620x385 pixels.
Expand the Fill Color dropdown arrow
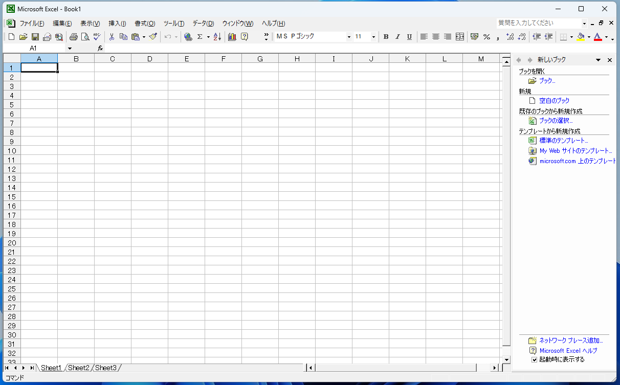click(589, 37)
